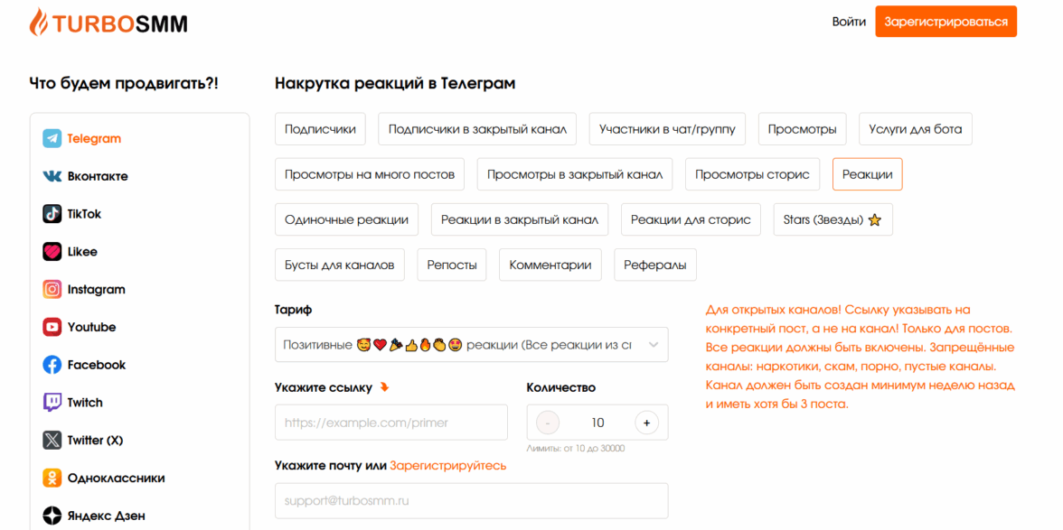This screenshot has height=530, width=1063.
Task: Click the heading Накрутка реакций в Телеграм
Action: point(395,84)
